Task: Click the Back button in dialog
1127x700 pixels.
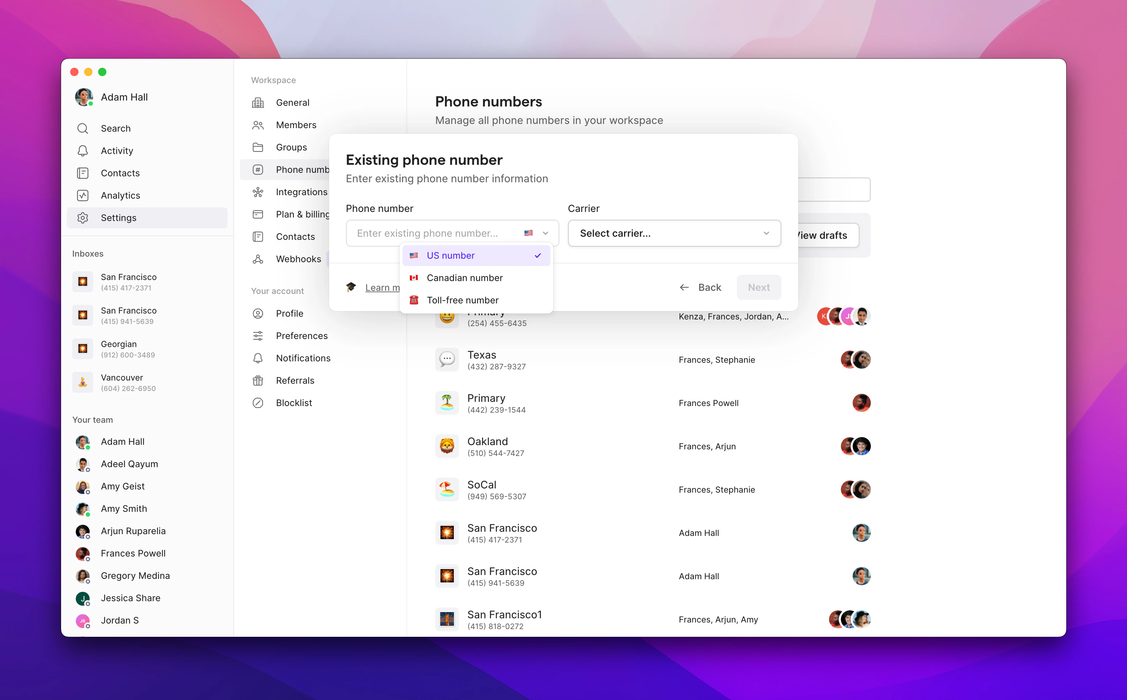Action: pyautogui.click(x=700, y=287)
